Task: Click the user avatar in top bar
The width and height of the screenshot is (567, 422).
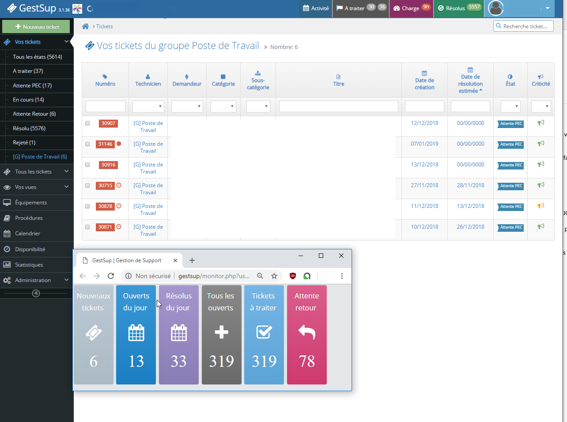Action: 495,8
